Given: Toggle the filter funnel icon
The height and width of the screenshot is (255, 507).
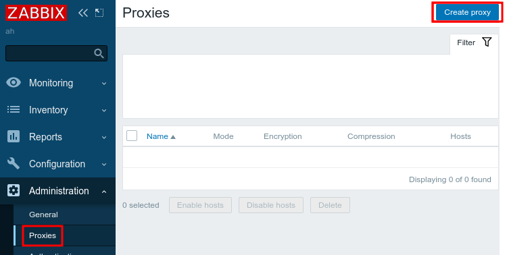Looking at the screenshot, I should pyautogui.click(x=487, y=42).
